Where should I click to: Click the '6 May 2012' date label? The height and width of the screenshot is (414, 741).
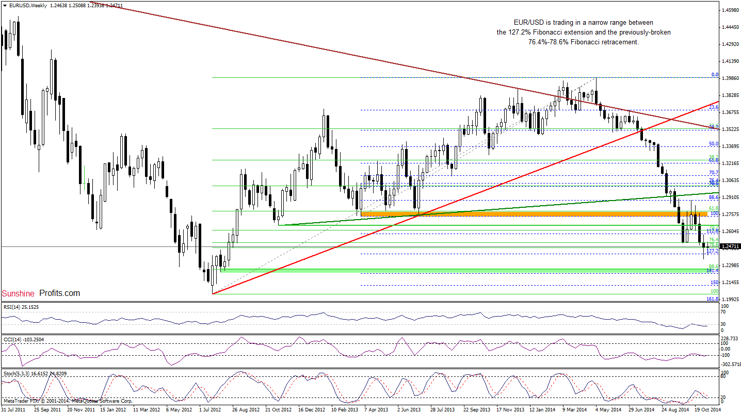point(180,409)
